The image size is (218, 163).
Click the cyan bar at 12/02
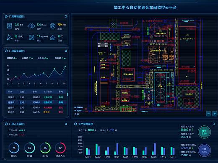96,150
